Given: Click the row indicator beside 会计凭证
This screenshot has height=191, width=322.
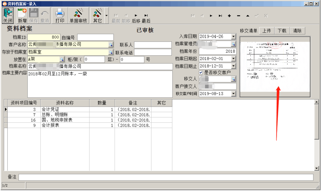Looking at the screenshot, I should coord(6,109).
